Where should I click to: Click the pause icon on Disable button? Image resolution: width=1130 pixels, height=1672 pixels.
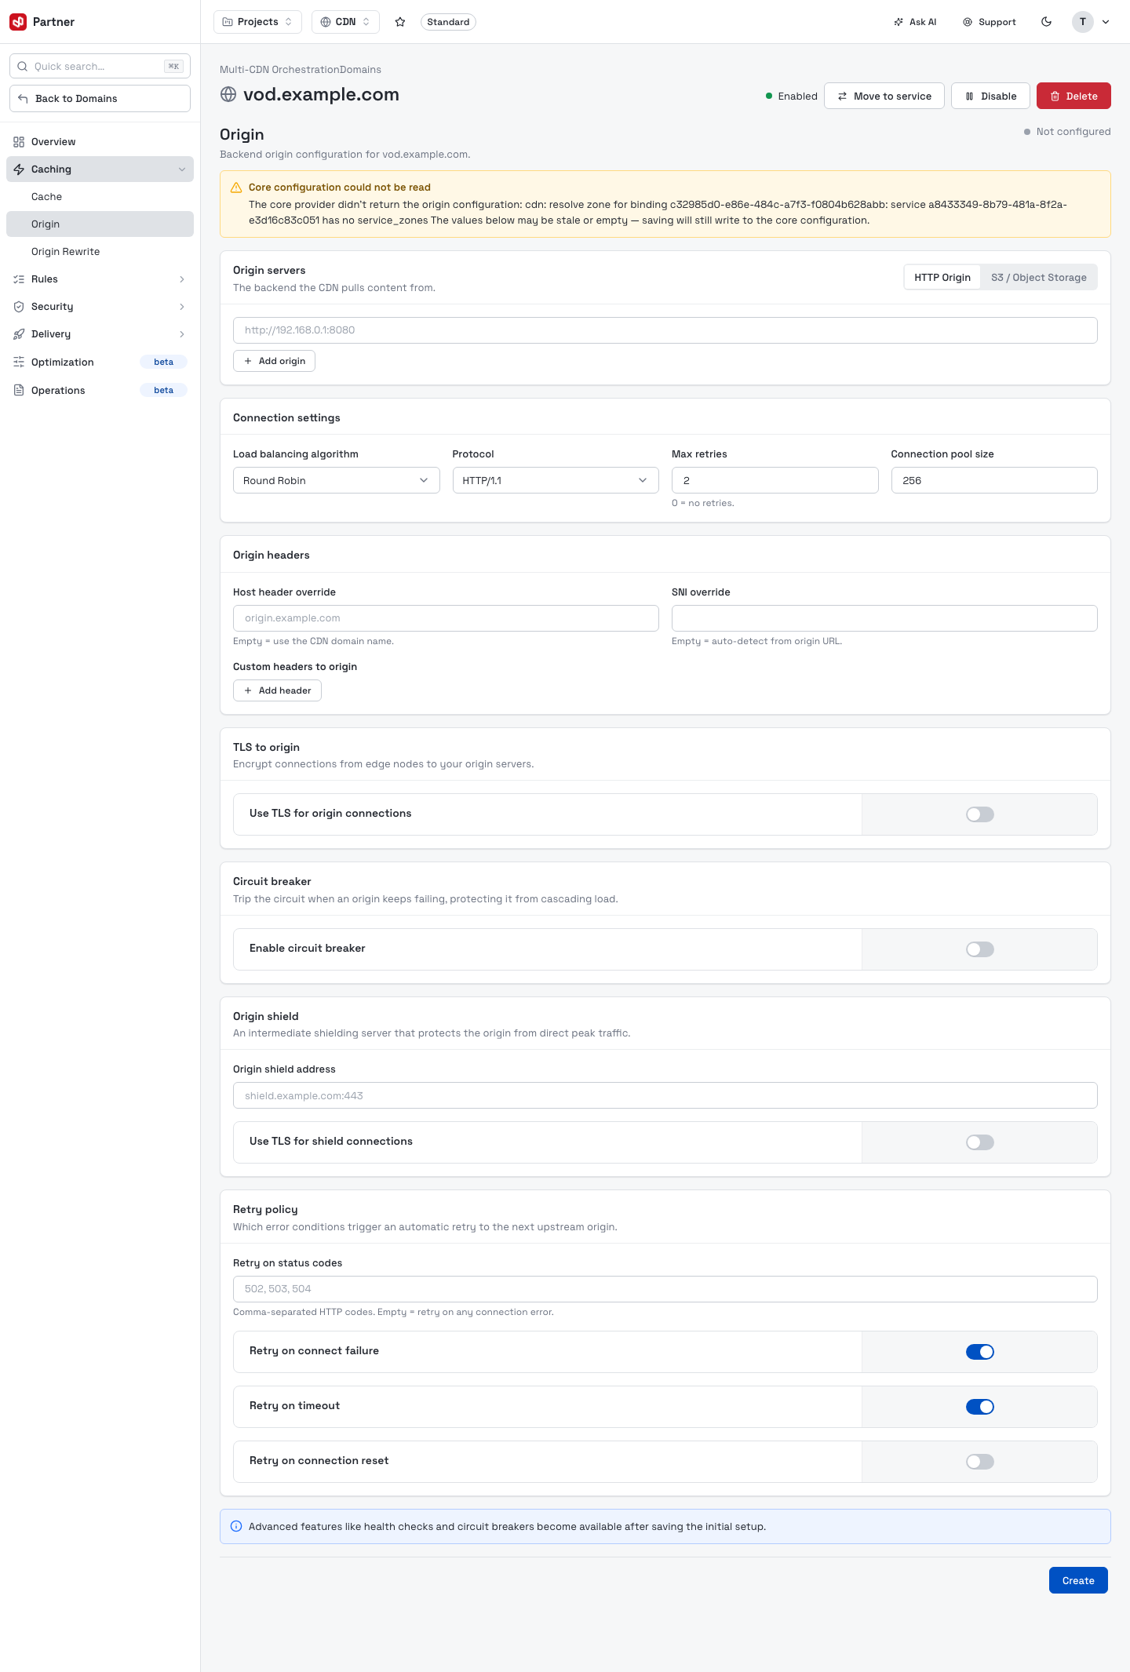tap(970, 97)
